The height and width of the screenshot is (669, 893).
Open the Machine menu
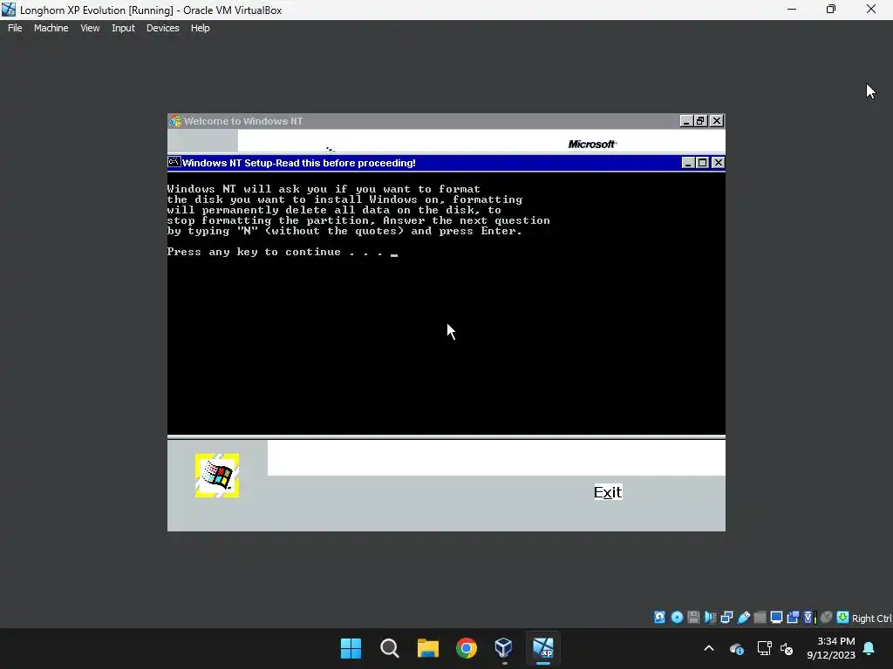click(x=51, y=28)
